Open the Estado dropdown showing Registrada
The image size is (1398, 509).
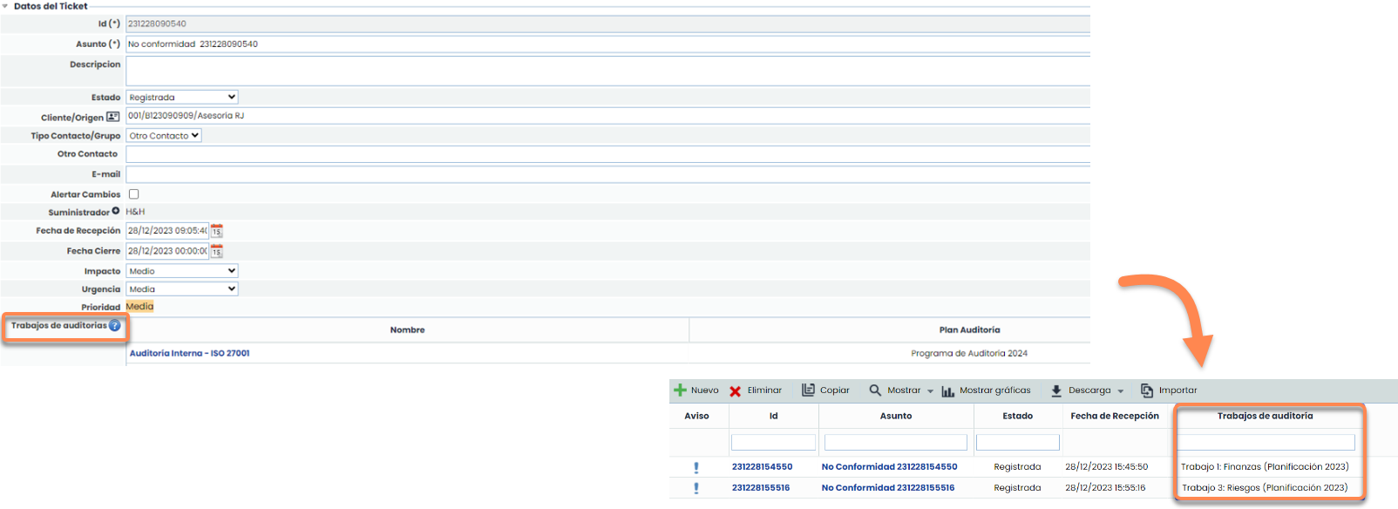pos(181,98)
